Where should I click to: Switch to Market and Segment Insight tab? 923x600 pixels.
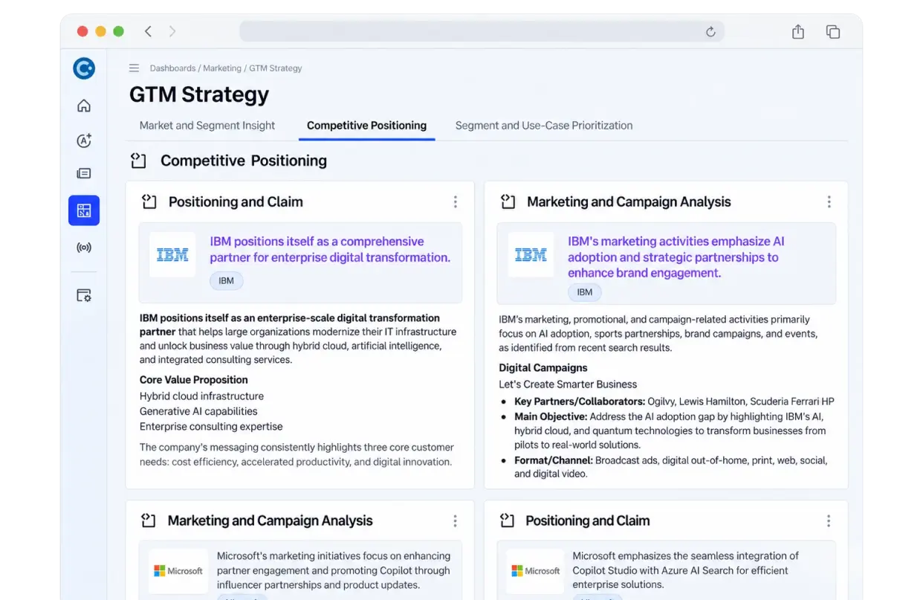click(x=207, y=126)
